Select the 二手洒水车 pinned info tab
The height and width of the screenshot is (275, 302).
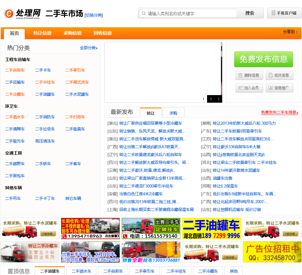click(81, 271)
